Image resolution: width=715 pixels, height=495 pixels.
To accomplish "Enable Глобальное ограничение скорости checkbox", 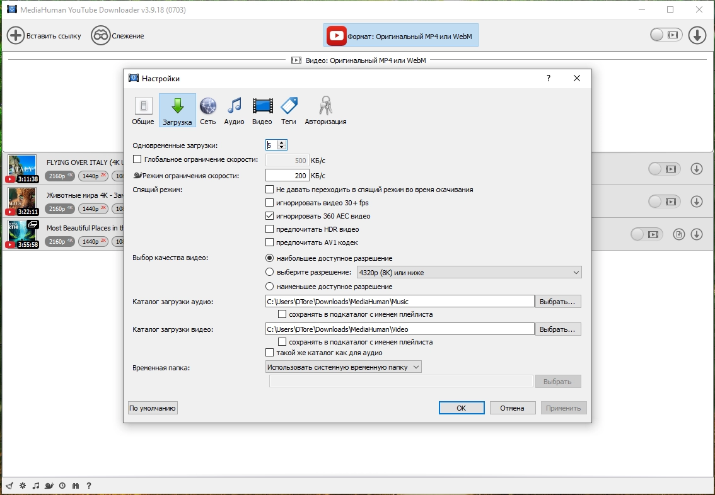I will pos(137,159).
